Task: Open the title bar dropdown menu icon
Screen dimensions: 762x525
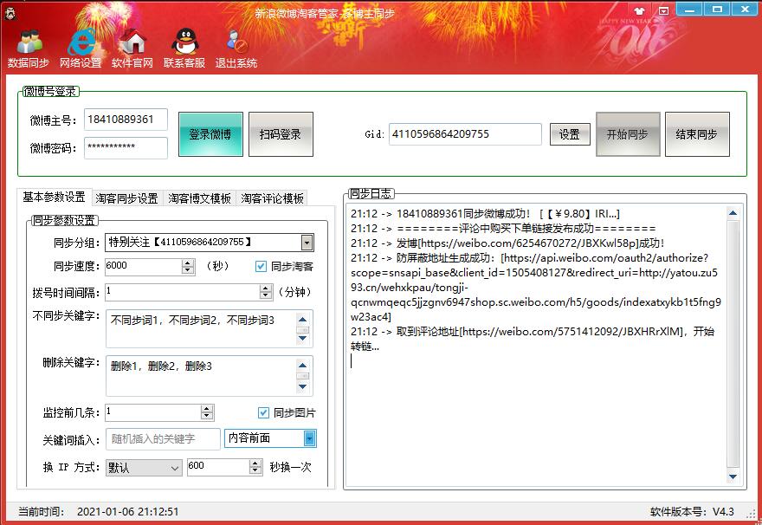Action: 664,10
